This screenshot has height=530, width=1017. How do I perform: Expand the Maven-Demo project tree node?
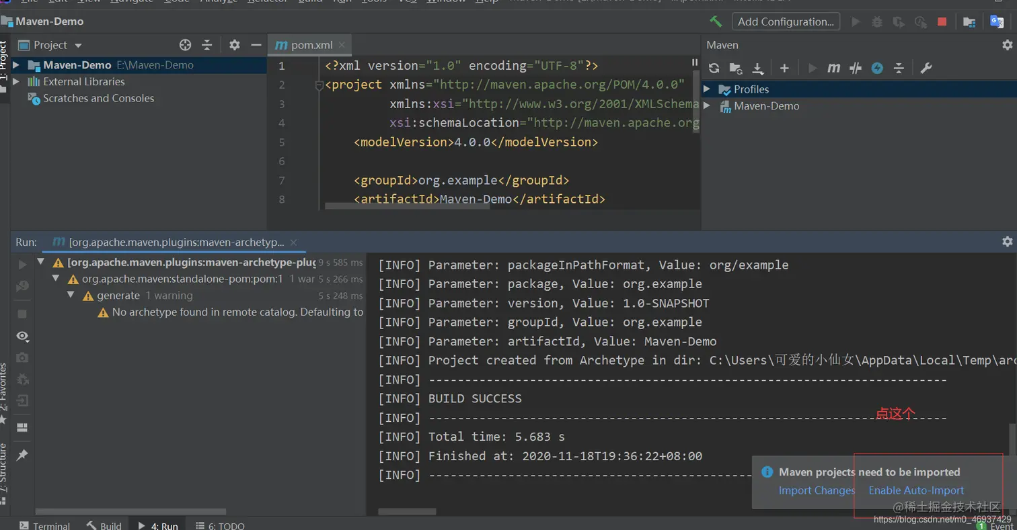(16, 65)
